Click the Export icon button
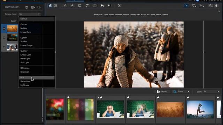This screenshot has height=125, width=223. (162, 92)
